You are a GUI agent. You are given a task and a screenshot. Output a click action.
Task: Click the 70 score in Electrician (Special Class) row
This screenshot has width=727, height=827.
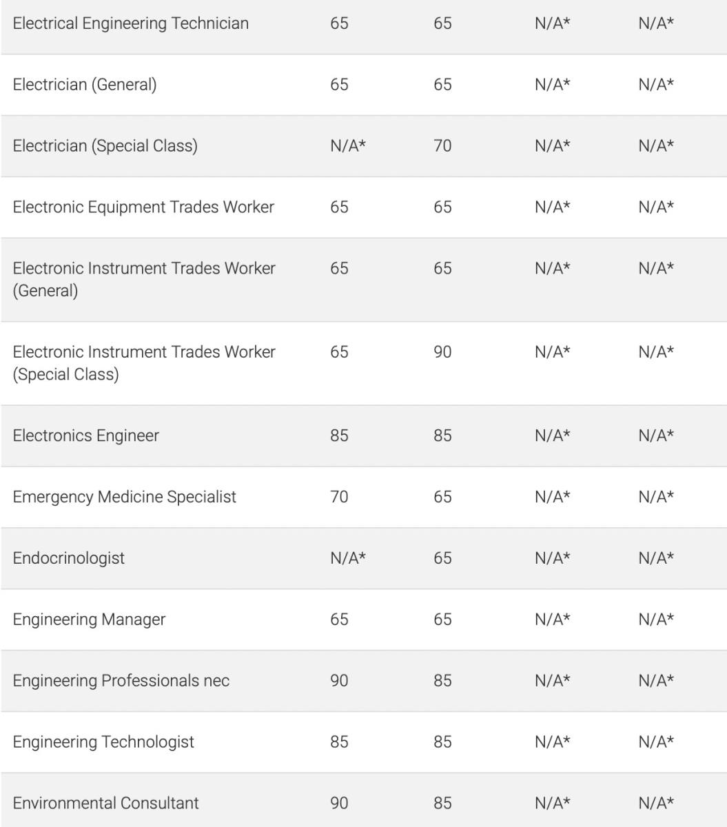coord(442,146)
